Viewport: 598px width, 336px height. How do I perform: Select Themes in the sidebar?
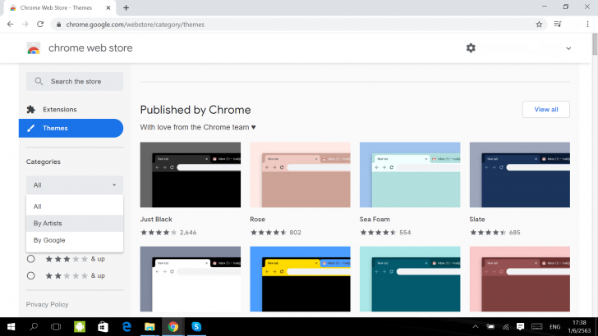click(x=71, y=128)
